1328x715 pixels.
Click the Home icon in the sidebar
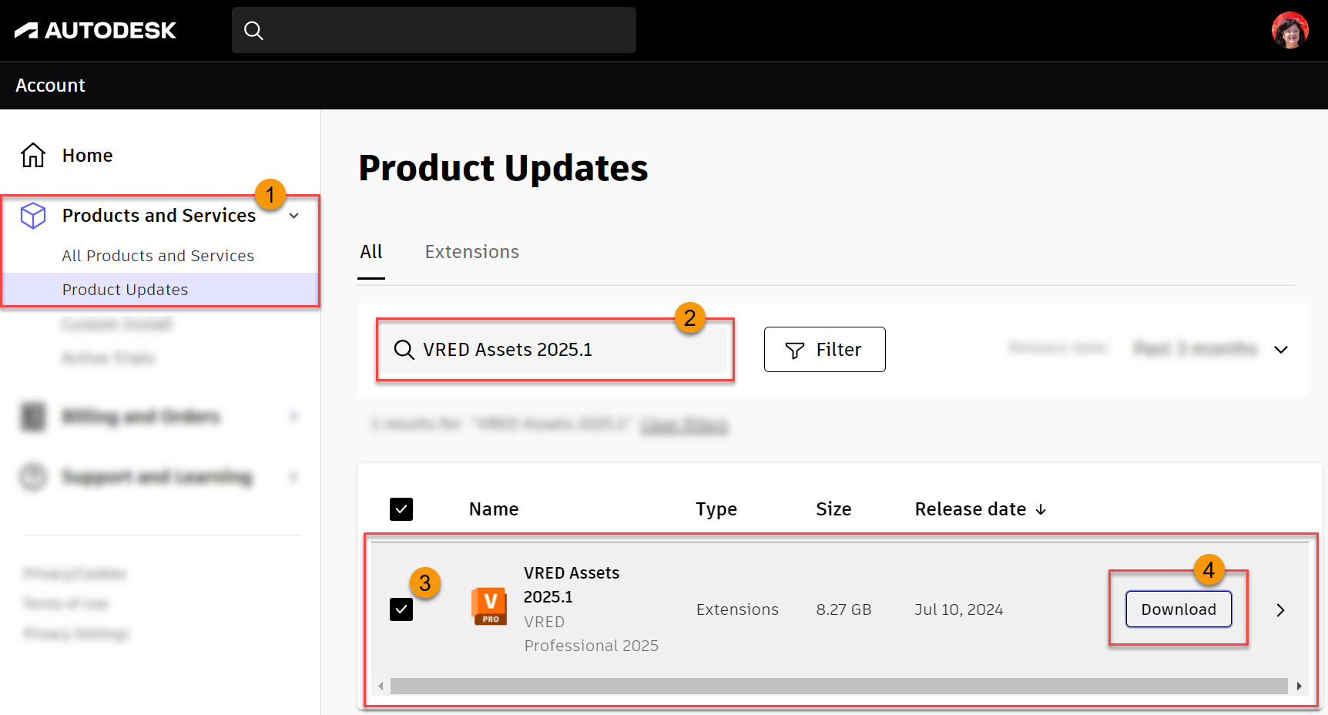[33, 155]
